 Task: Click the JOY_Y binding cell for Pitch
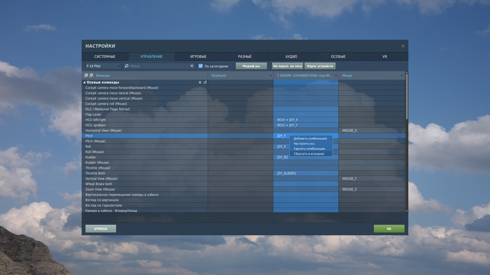[281, 136]
